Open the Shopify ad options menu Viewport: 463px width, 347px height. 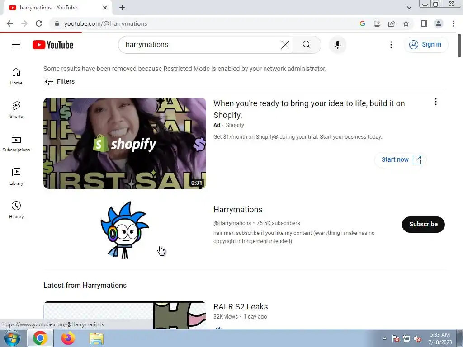pyautogui.click(x=435, y=102)
